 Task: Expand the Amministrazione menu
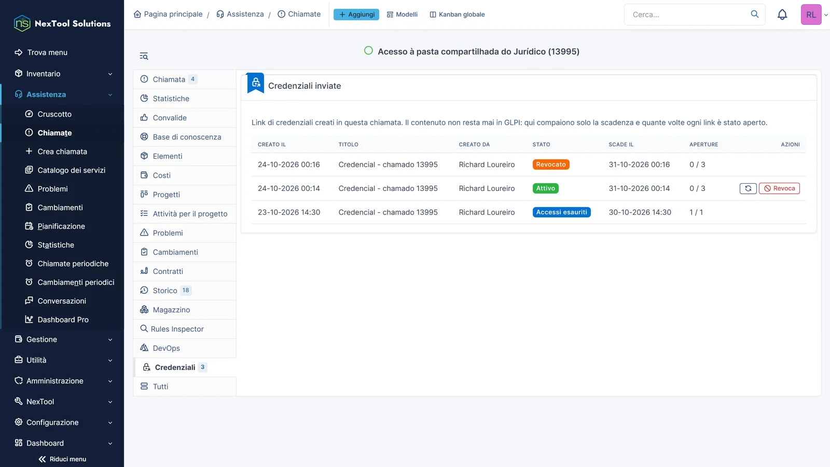[x=62, y=381]
